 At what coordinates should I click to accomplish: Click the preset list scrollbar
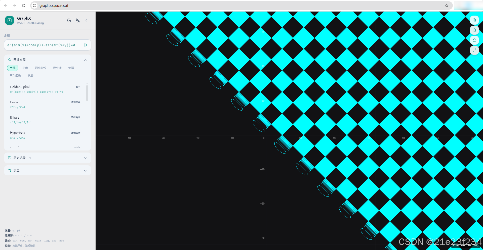[87, 93]
